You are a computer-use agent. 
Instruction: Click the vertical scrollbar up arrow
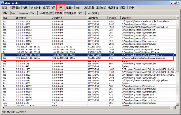click(x=179, y=18)
